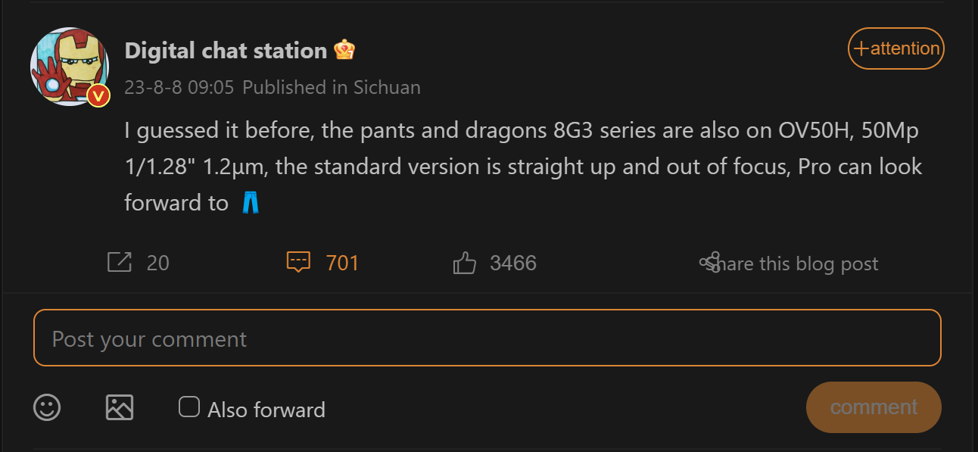
Task: Open the post timestamp 23-8-8 09:05
Action: tap(179, 87)
